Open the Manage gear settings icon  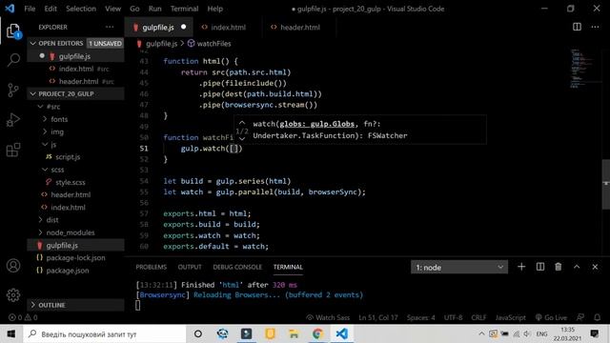coord(13,295)
